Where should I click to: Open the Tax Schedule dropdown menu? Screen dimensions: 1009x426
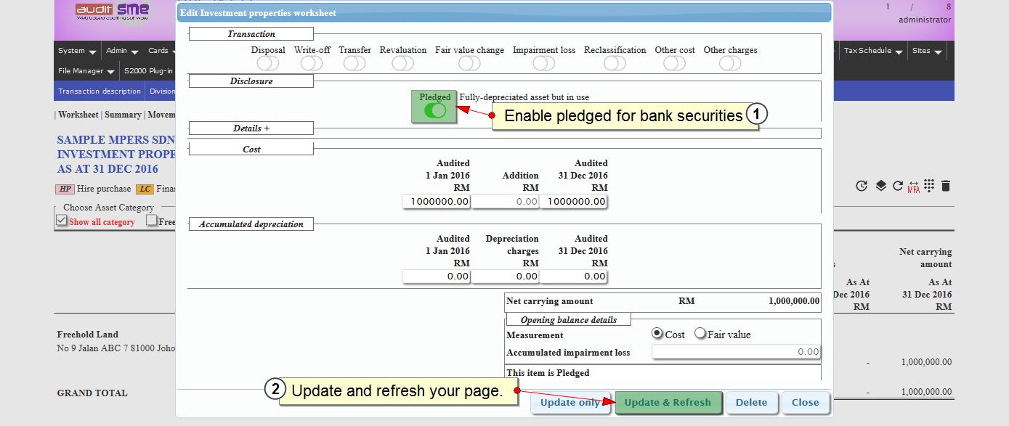[x=872, y=51]
